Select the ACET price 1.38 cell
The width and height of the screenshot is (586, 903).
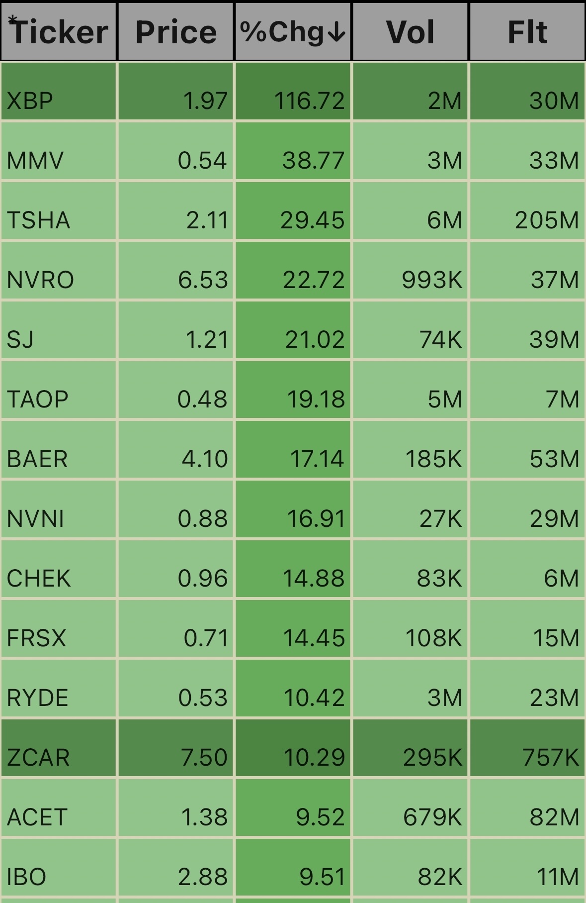[176, 808]
